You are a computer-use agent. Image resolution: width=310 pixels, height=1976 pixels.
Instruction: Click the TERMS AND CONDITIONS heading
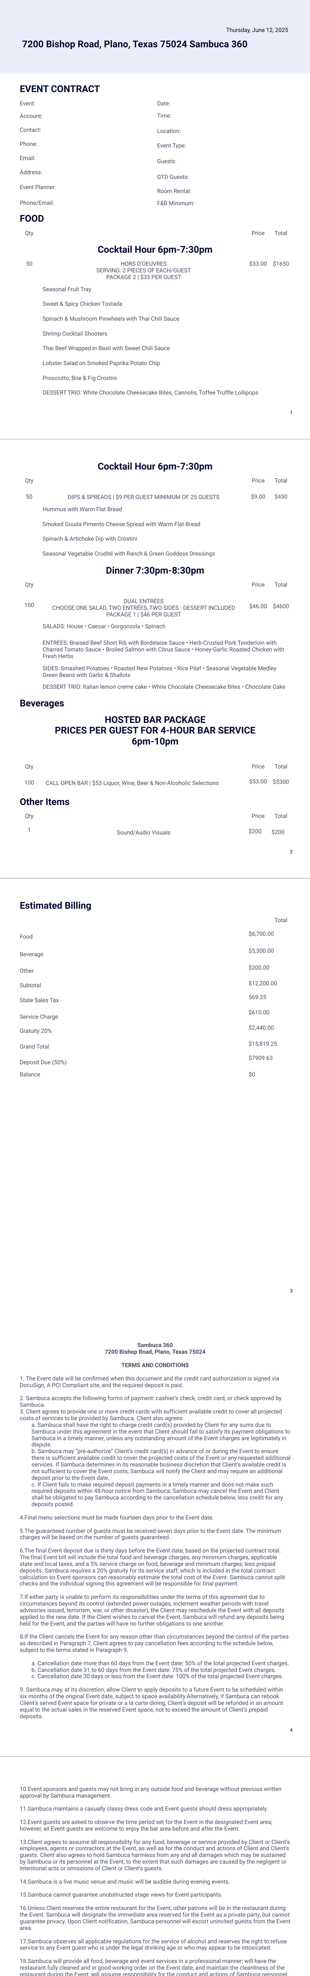click(155, 1365)
